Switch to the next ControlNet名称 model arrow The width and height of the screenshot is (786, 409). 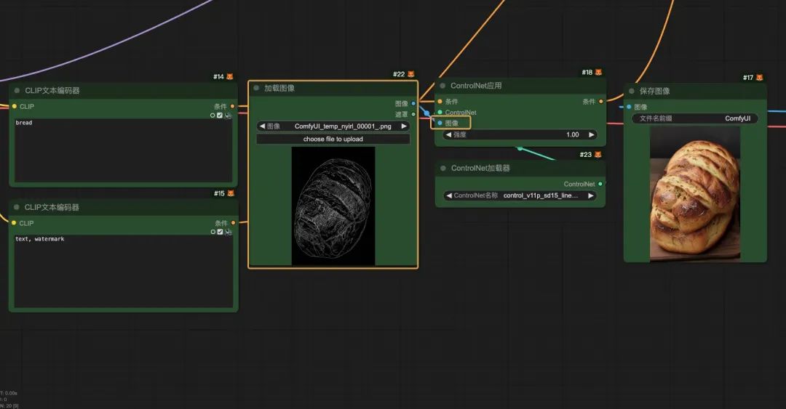coord(591,195)
